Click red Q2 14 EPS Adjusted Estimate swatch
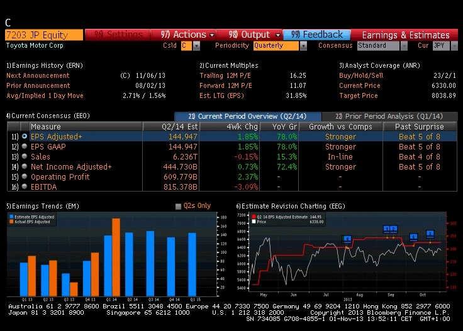This screenshot has height=331, width=463. 254,217
